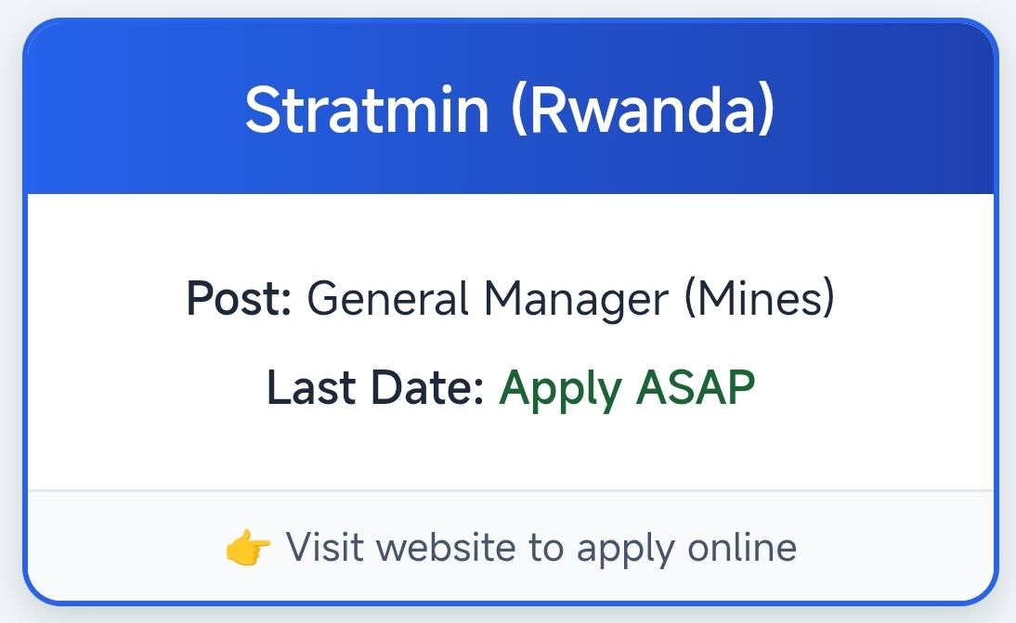
Task: Click the General Manager (Mines) job title
Action: click(x=570, y=300)
